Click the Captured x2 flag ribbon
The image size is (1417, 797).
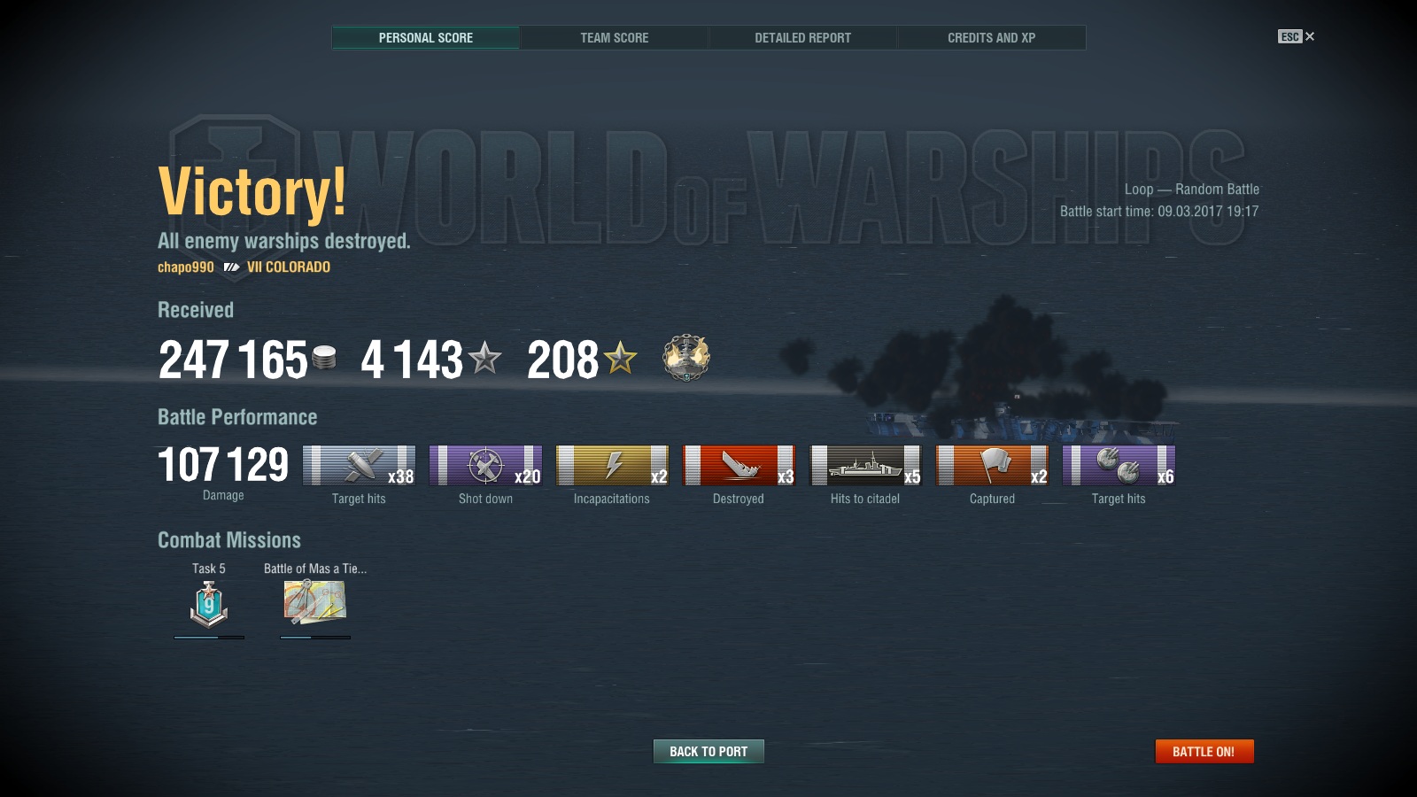(992, 465)
